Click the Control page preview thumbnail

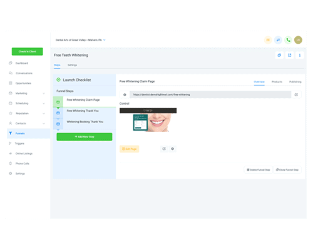pos(148,120)
